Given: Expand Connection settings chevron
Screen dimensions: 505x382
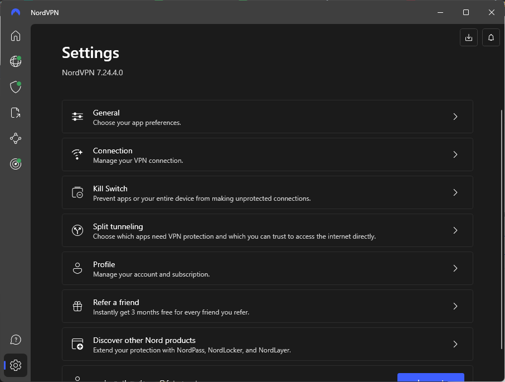Looking at the screenshot, I should [455, 154].
